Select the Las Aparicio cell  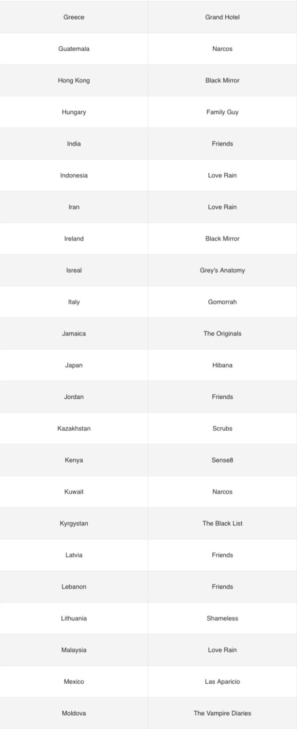tap(222, 681)
